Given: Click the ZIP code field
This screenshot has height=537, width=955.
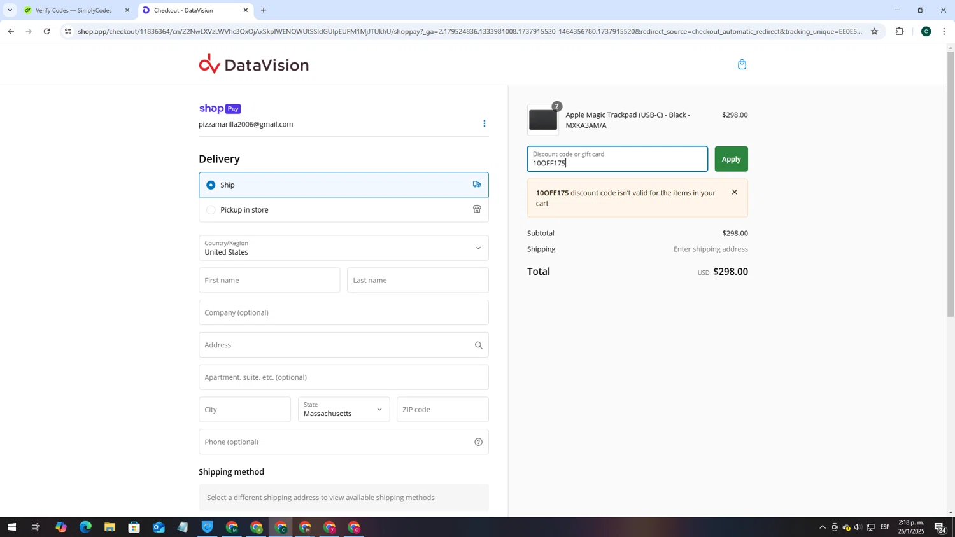Looking at the screenshot, I should tap(442, 410).
